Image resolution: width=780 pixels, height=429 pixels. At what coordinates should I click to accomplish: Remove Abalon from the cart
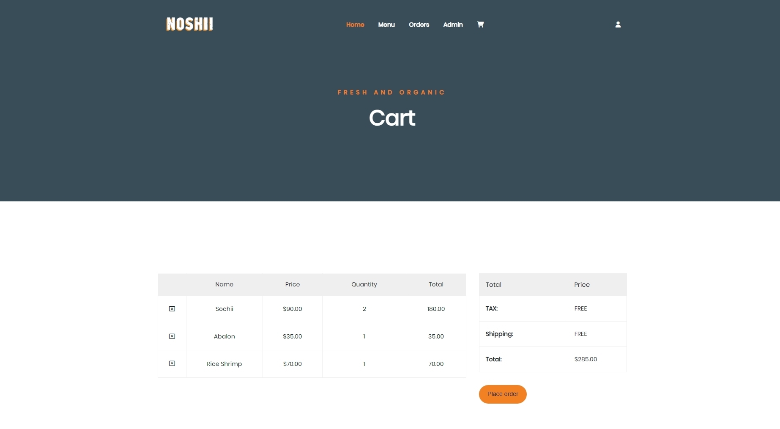pos(172,336)
